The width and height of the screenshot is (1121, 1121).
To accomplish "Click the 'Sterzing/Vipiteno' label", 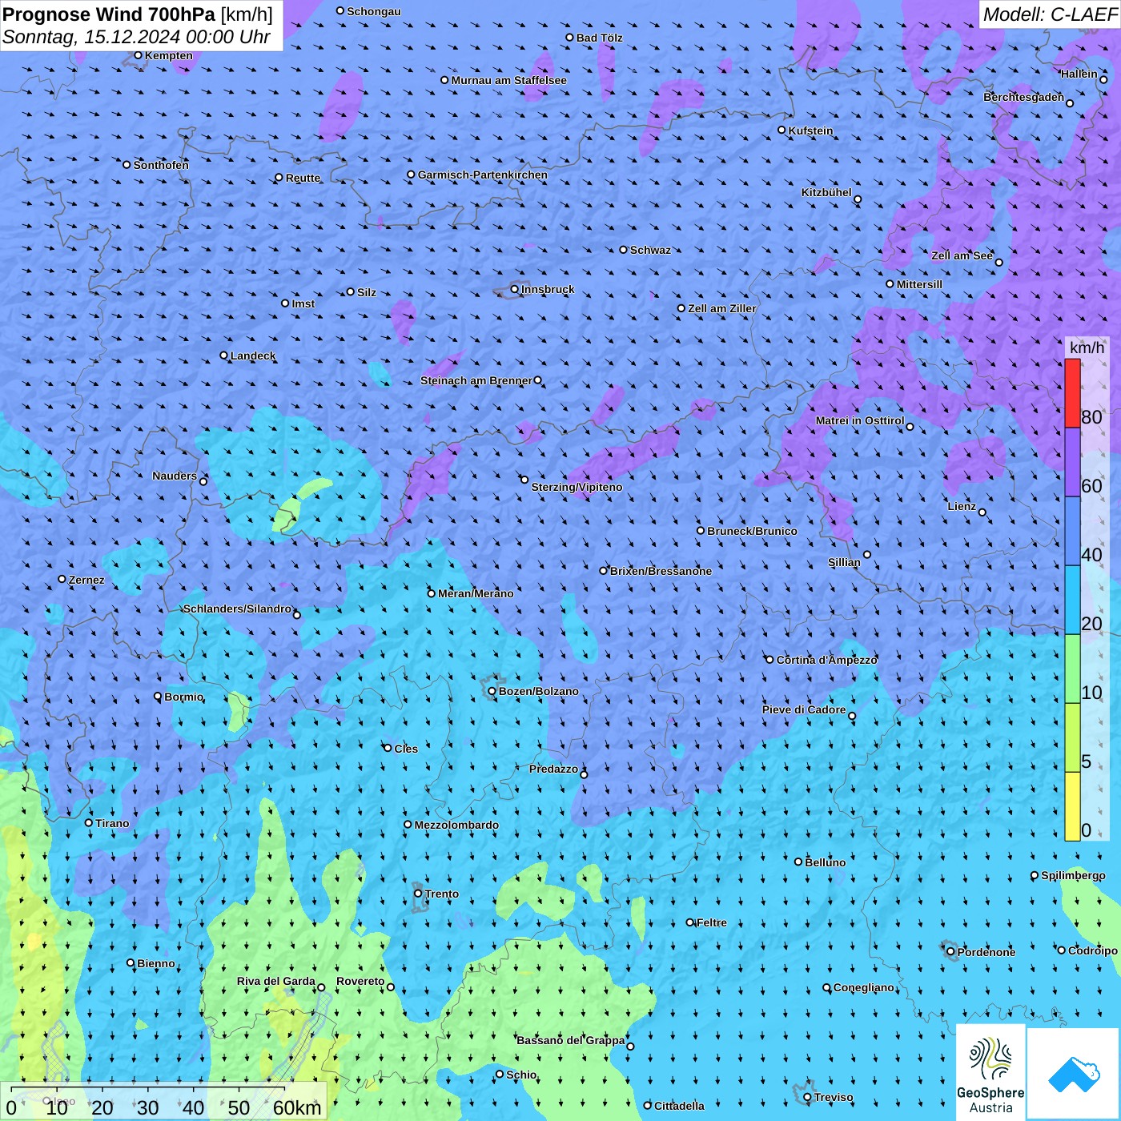I will 577,487.
